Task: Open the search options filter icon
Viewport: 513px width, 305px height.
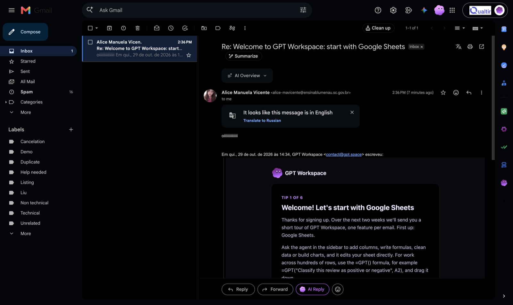Action: [303, 10]
